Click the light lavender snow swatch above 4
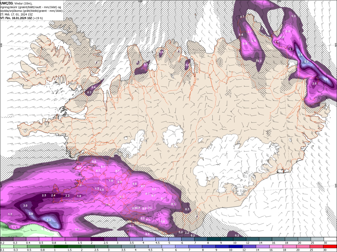 (x=149, y=239)
